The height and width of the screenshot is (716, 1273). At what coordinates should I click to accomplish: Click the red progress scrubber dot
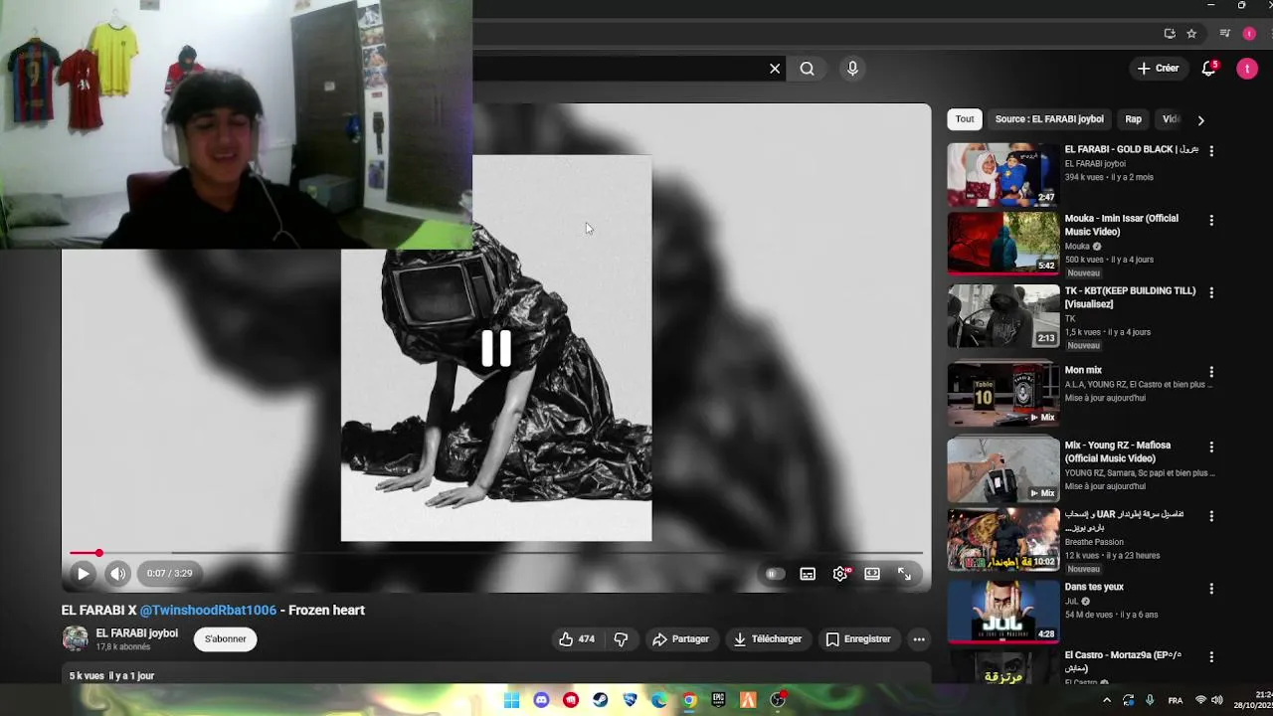point(98,553)
